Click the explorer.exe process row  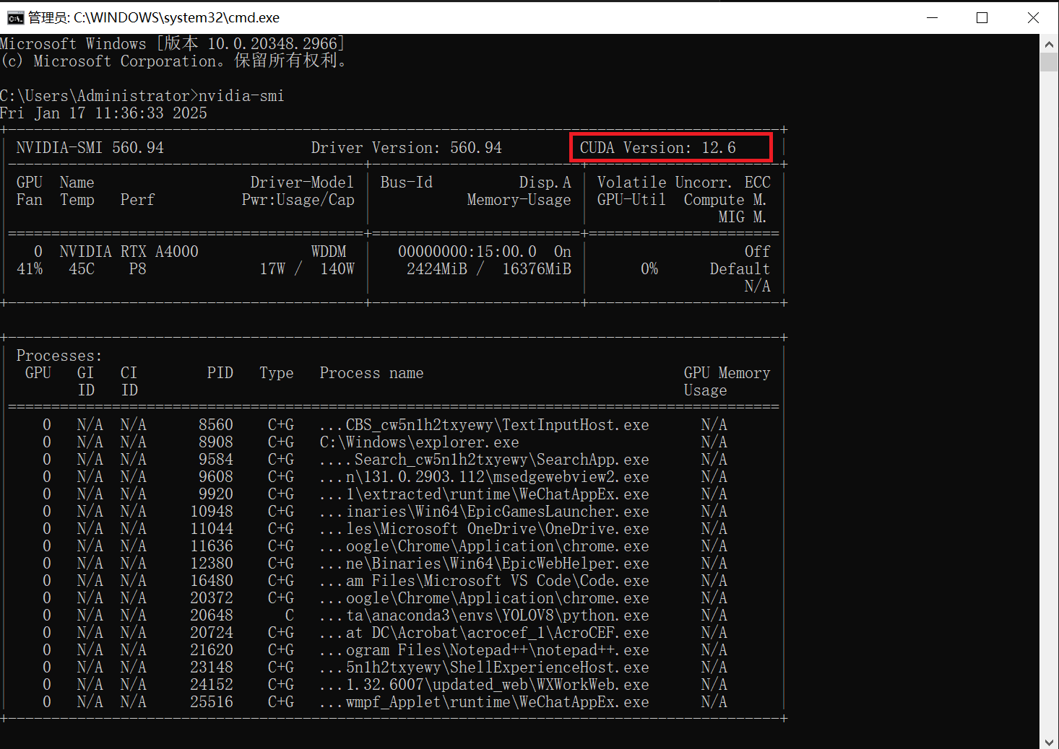click(419, 442)
